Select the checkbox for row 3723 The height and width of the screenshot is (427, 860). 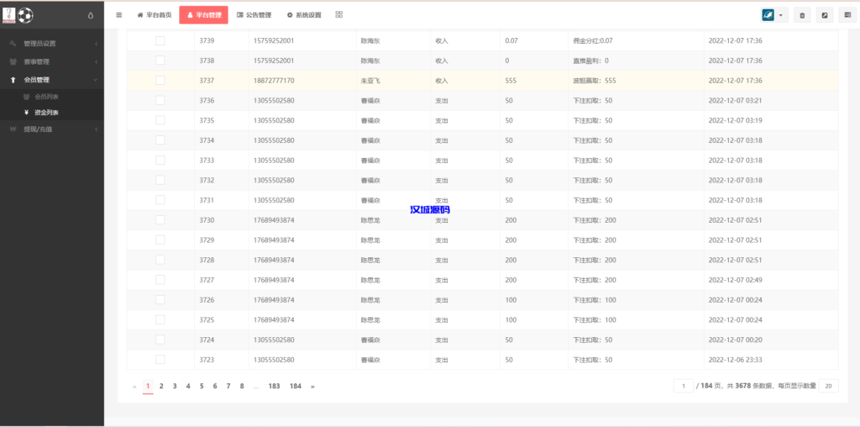pyautogui.click(x=160, y=360)
